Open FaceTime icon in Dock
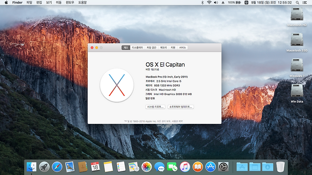The image size is (312, 175). click(x=172, y=167)
